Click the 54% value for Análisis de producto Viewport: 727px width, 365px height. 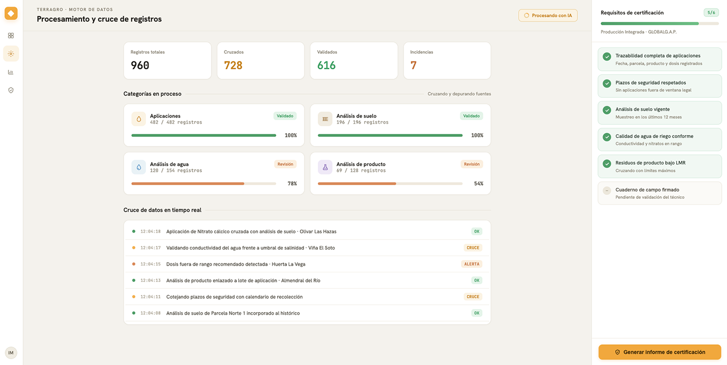[x=478, y=184]
